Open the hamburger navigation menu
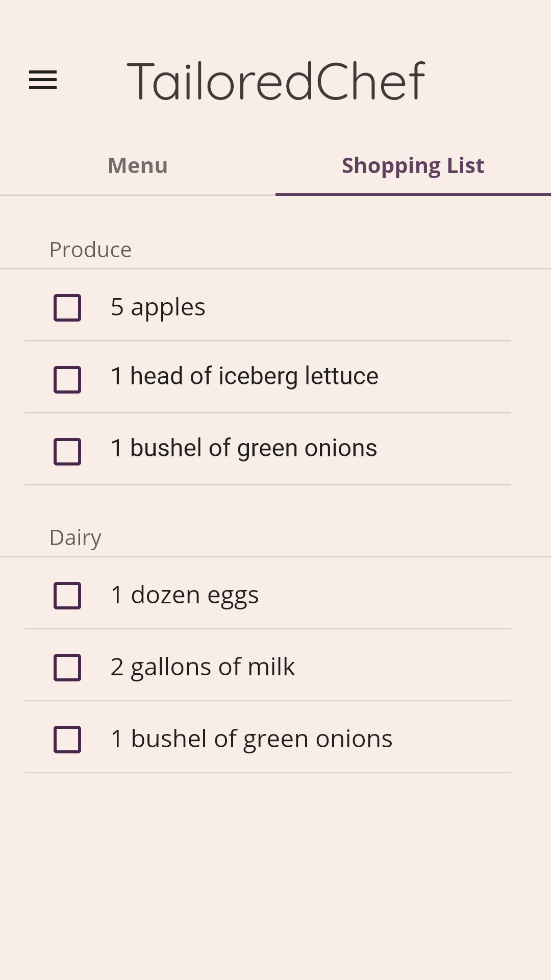Viewport: 551px width, 980px height. tap(43, 80)
